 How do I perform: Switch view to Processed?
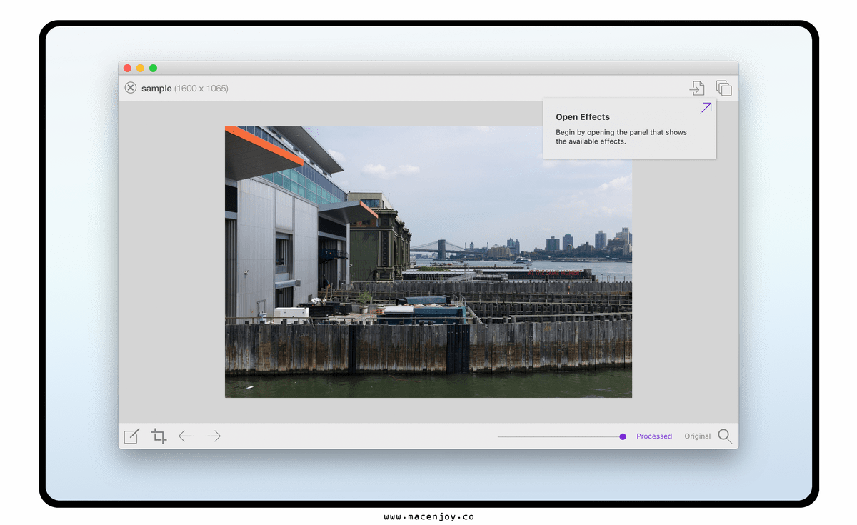654,436
